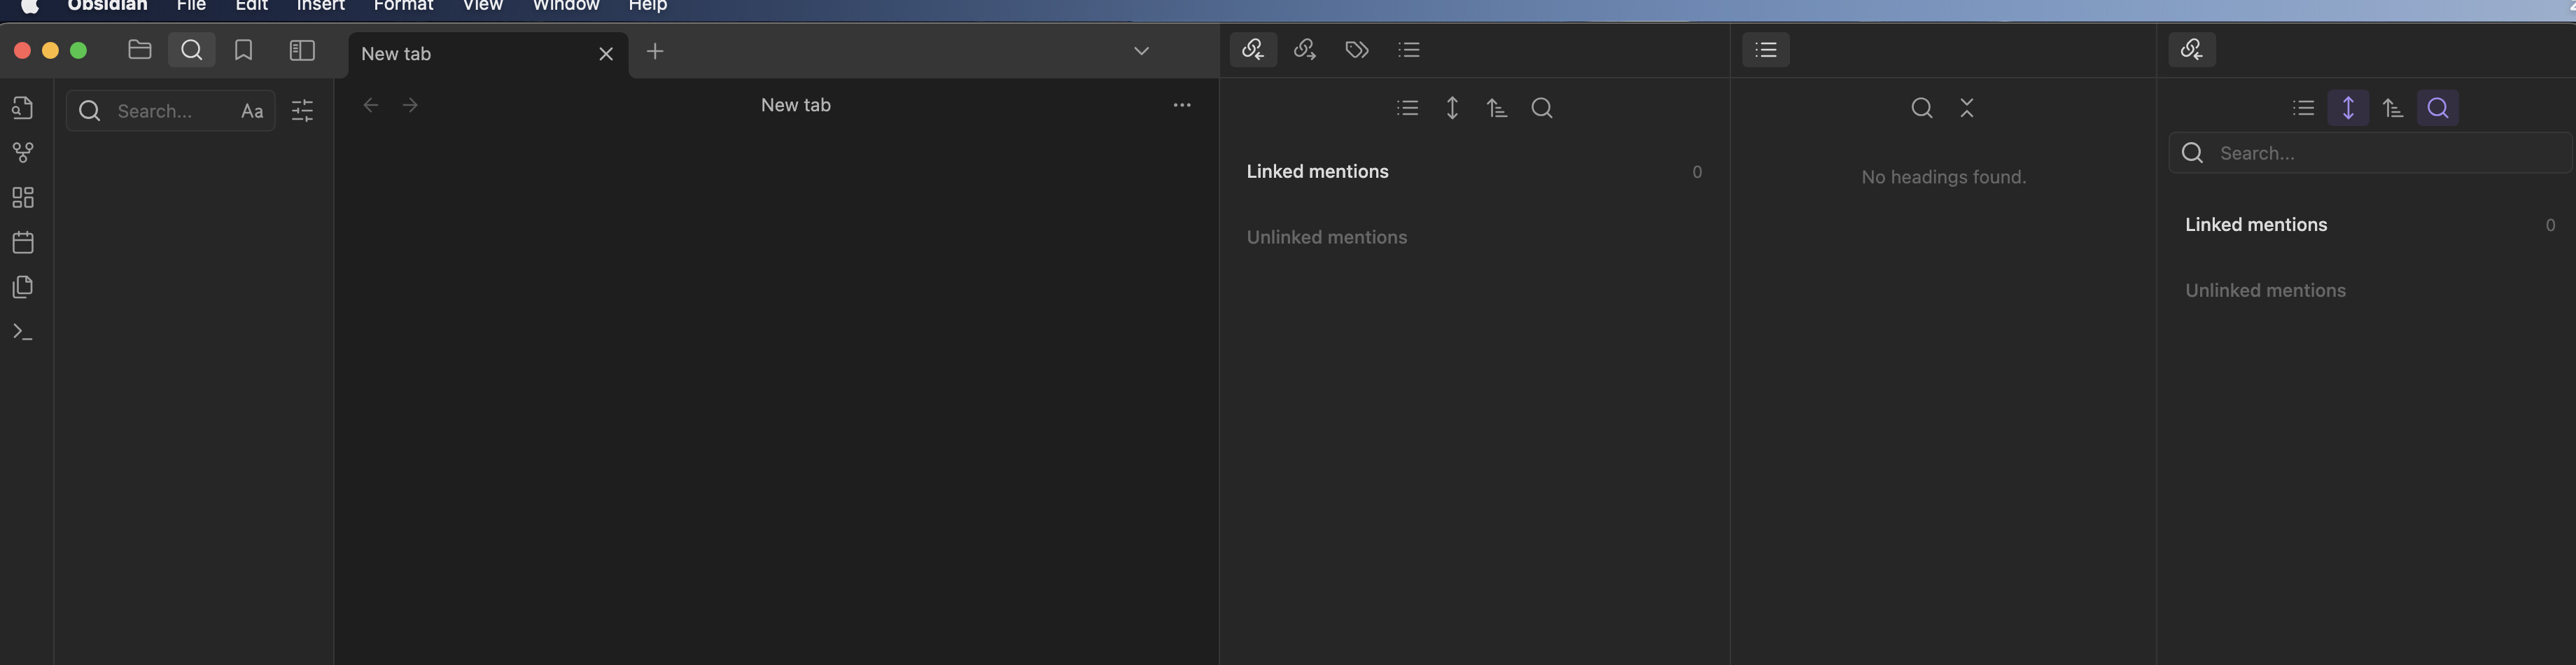Add a new tab with plus

pos(655,51)
